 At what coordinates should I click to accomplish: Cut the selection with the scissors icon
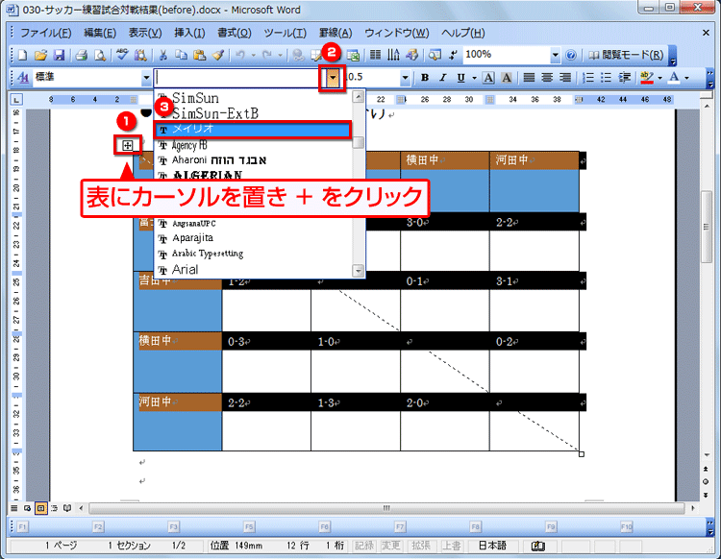point(162,55)
